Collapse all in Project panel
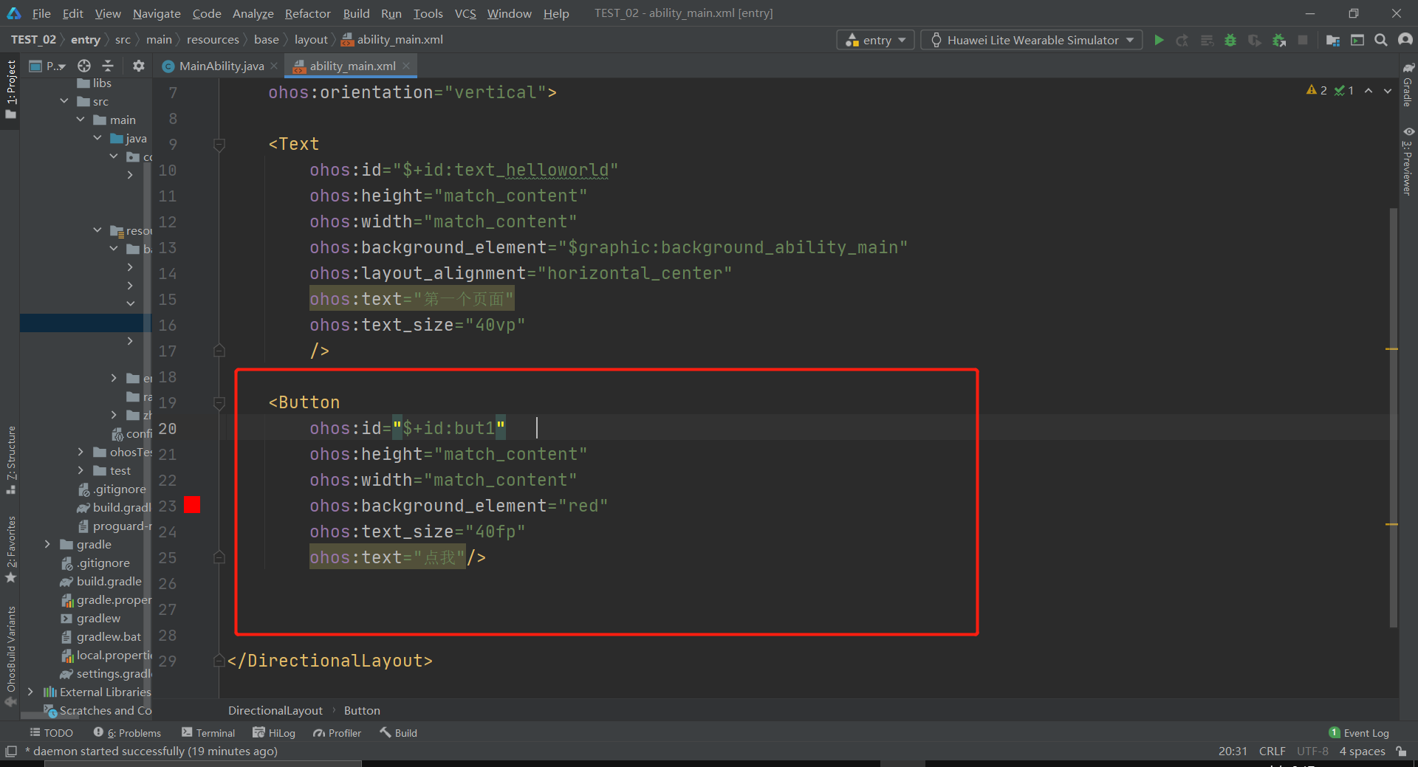 coord(108,66)
